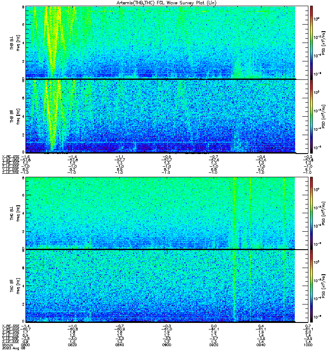Click the '0840' time label
Image resolution: width=329 pixels, height=351 pixels.
pyautogui.click(x=119, y=345)
